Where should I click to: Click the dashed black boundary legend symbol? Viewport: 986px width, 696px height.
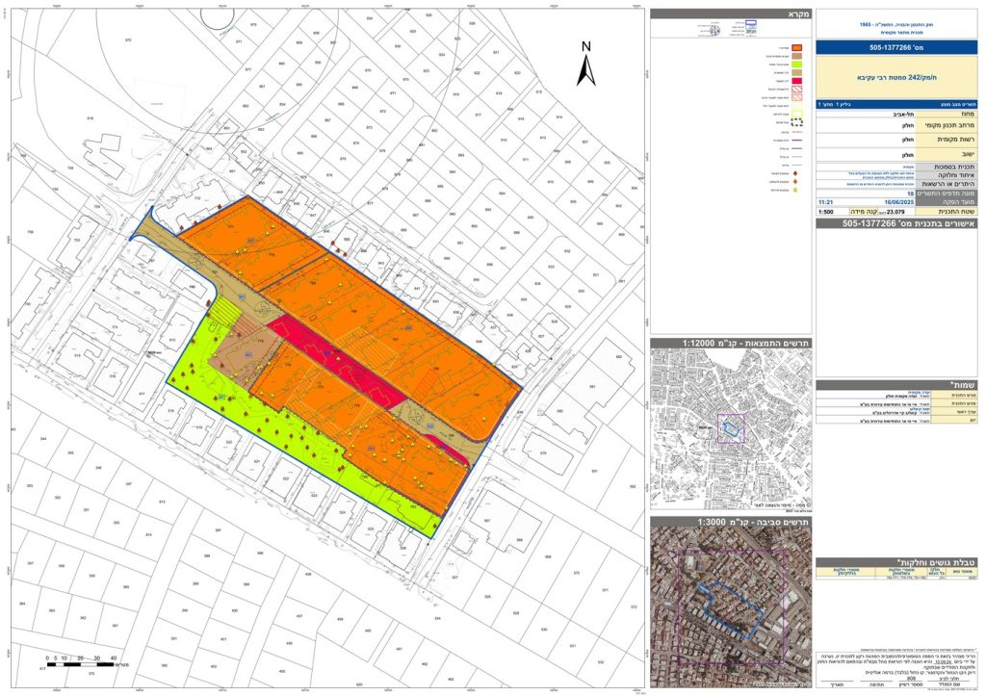coord(796,122)
